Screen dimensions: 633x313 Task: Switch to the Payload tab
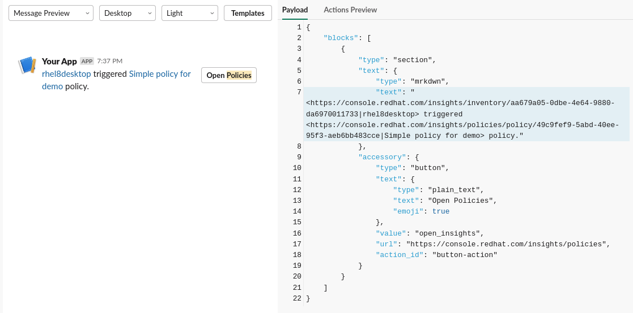pos(295,10)
